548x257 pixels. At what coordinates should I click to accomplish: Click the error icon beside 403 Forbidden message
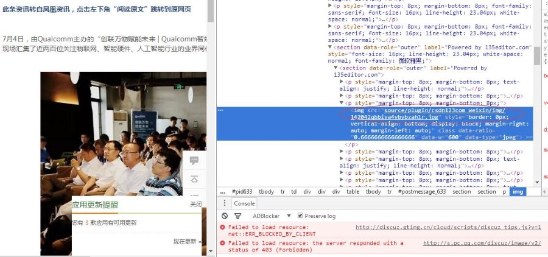223,243
